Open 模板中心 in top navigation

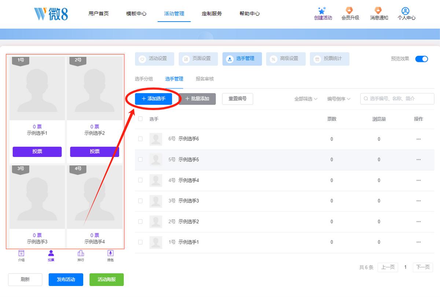pyautogui.click(x=136, y=14)
